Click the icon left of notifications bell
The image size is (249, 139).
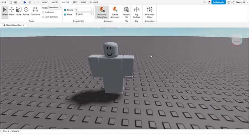[205, 2]
